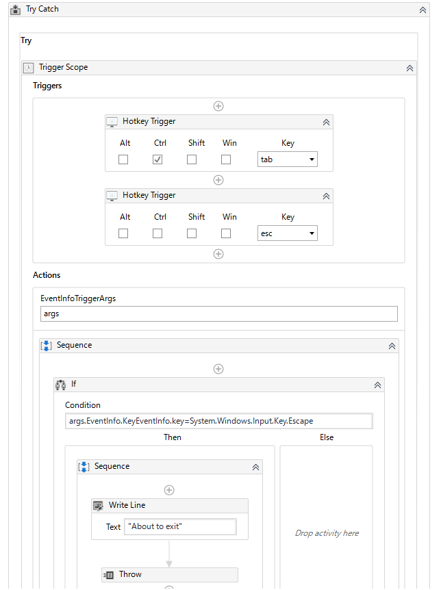Enable Shift for the esc Hotkey Trigger
Screen dimensions: 441x590
192,233
